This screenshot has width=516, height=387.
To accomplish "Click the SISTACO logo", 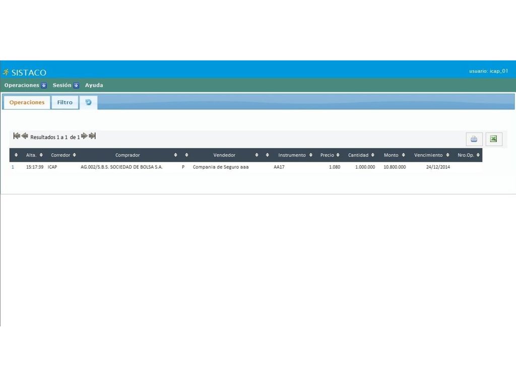I will (x=25, y=72).
